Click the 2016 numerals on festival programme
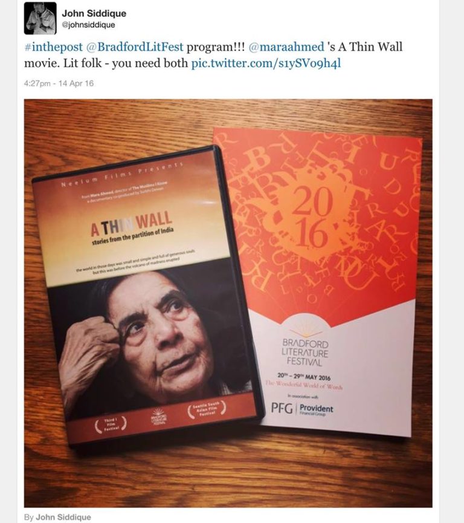This screenshot has height=523, width=464. tap(312, 217)
